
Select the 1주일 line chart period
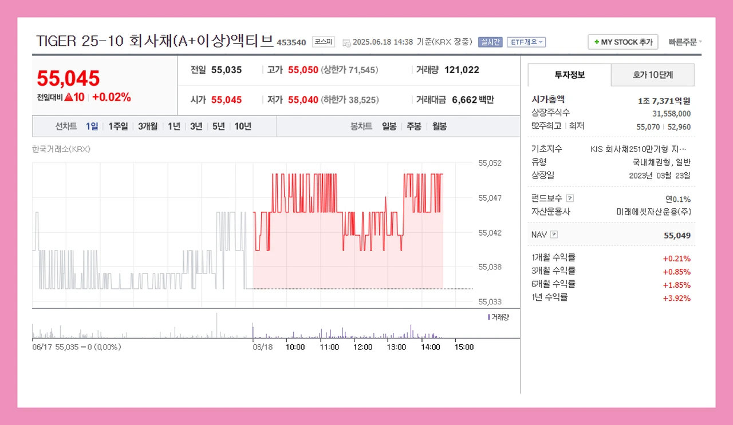pos(119,126)
